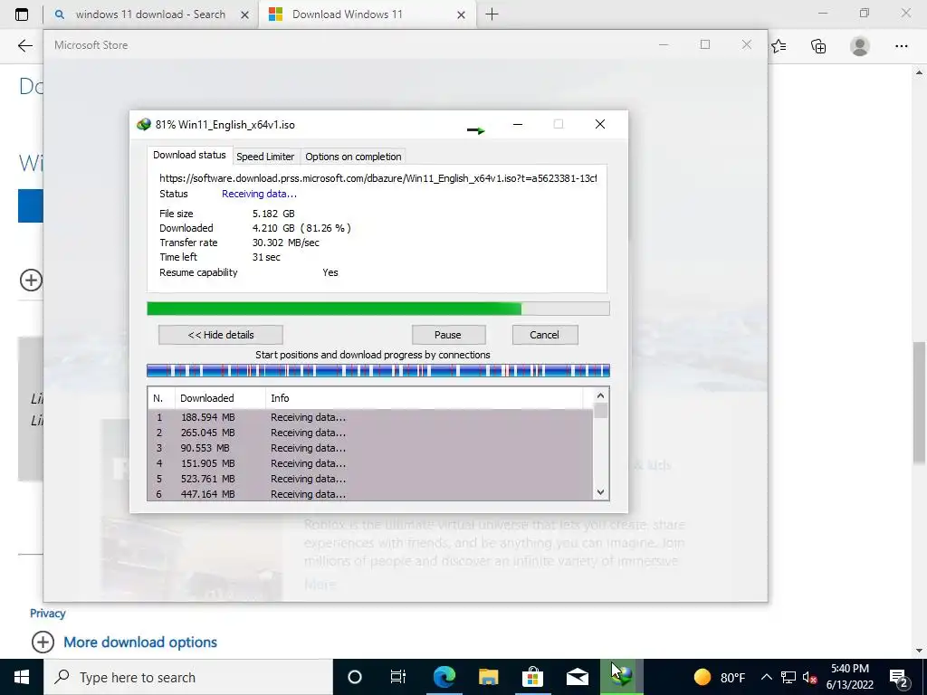Click the muted volume icon in tray

[x=810, y=677]
